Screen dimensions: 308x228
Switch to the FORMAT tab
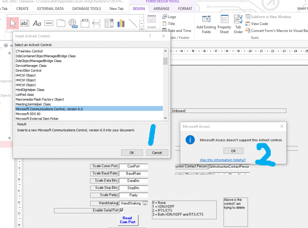coord(185,9)
